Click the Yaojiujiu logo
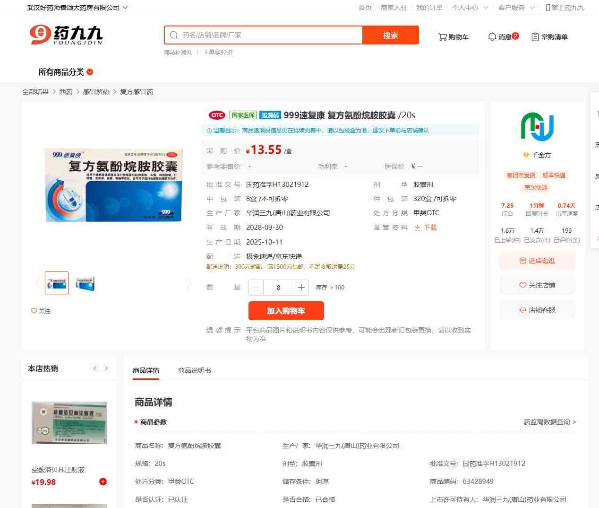599x508 pixels. [x=66, y=35]
